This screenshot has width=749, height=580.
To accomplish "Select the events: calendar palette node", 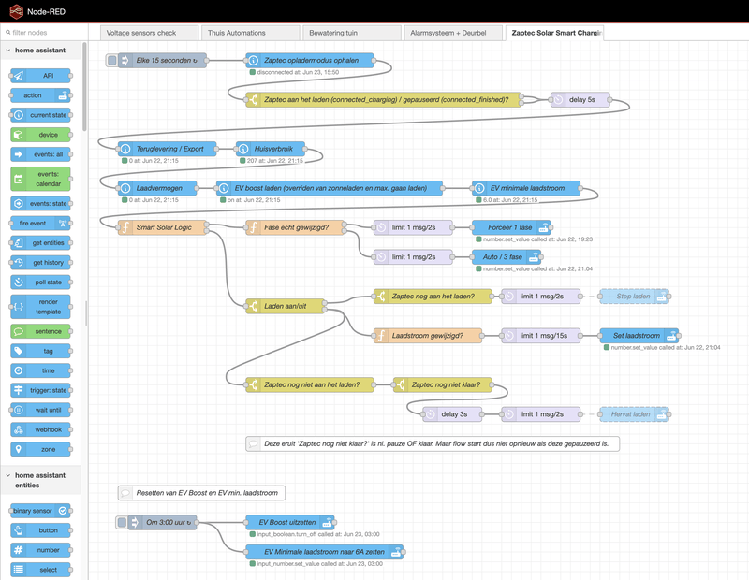I will (x=40, y=179).
